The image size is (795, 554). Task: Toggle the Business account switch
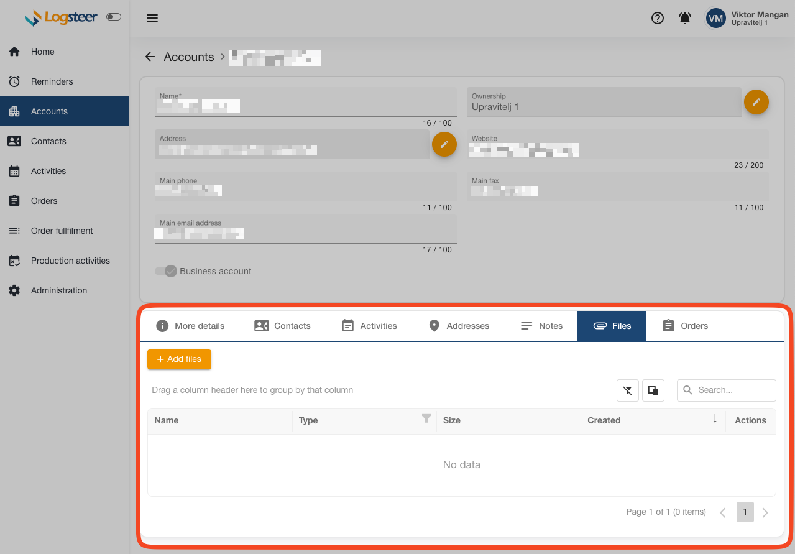[x=166, y=271]
